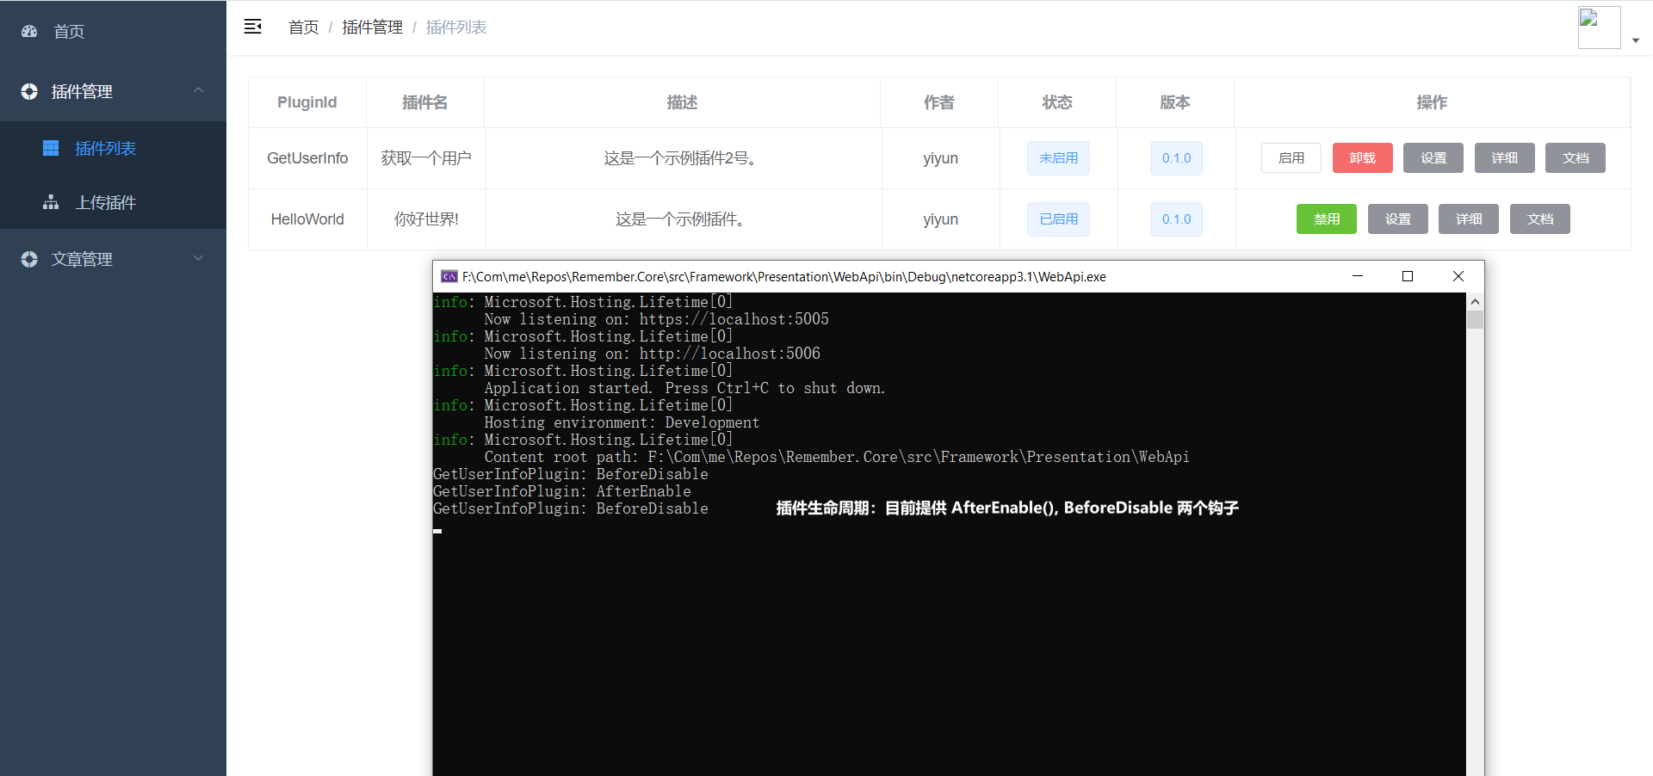Screen dimensions: 1653x776
Task: Maximize the WebApi.exe console window
Action: tap(1408, 276)
